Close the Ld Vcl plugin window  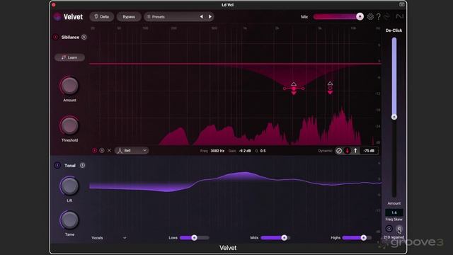(x=54, y=5)
